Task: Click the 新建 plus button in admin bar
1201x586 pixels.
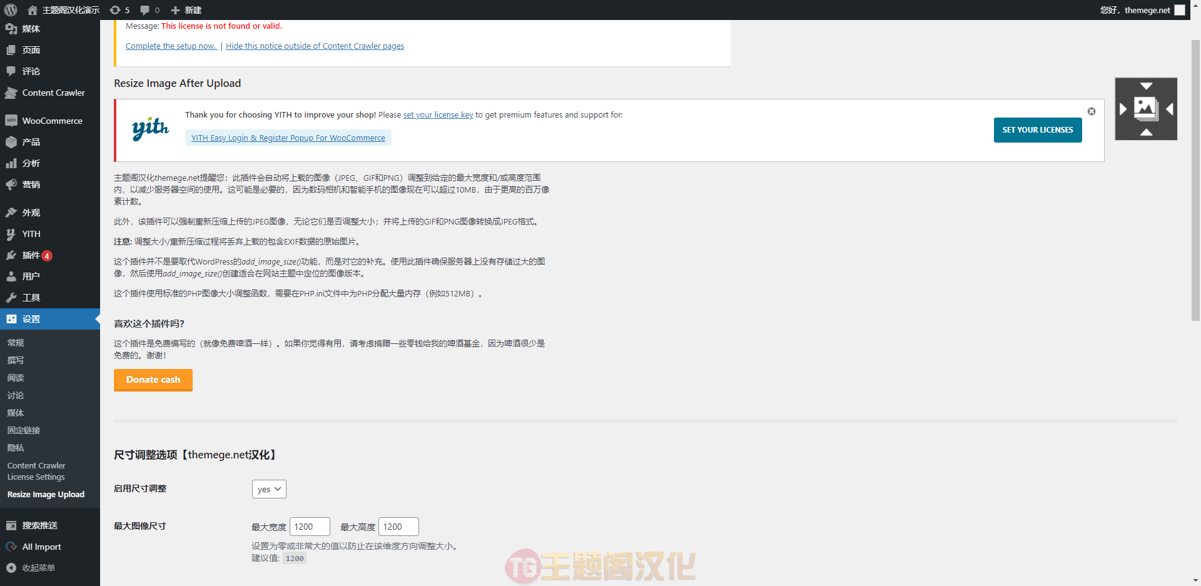Action: [186, 10]
